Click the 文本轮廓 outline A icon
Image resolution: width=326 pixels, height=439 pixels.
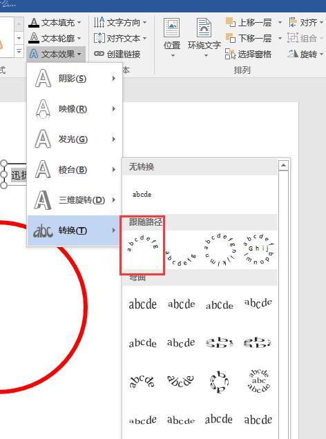tap(34, 38)
